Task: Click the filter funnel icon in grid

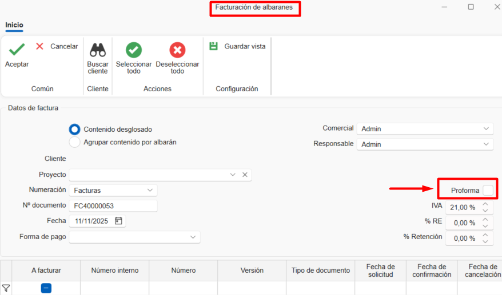Action: click(x=6, y=288)
